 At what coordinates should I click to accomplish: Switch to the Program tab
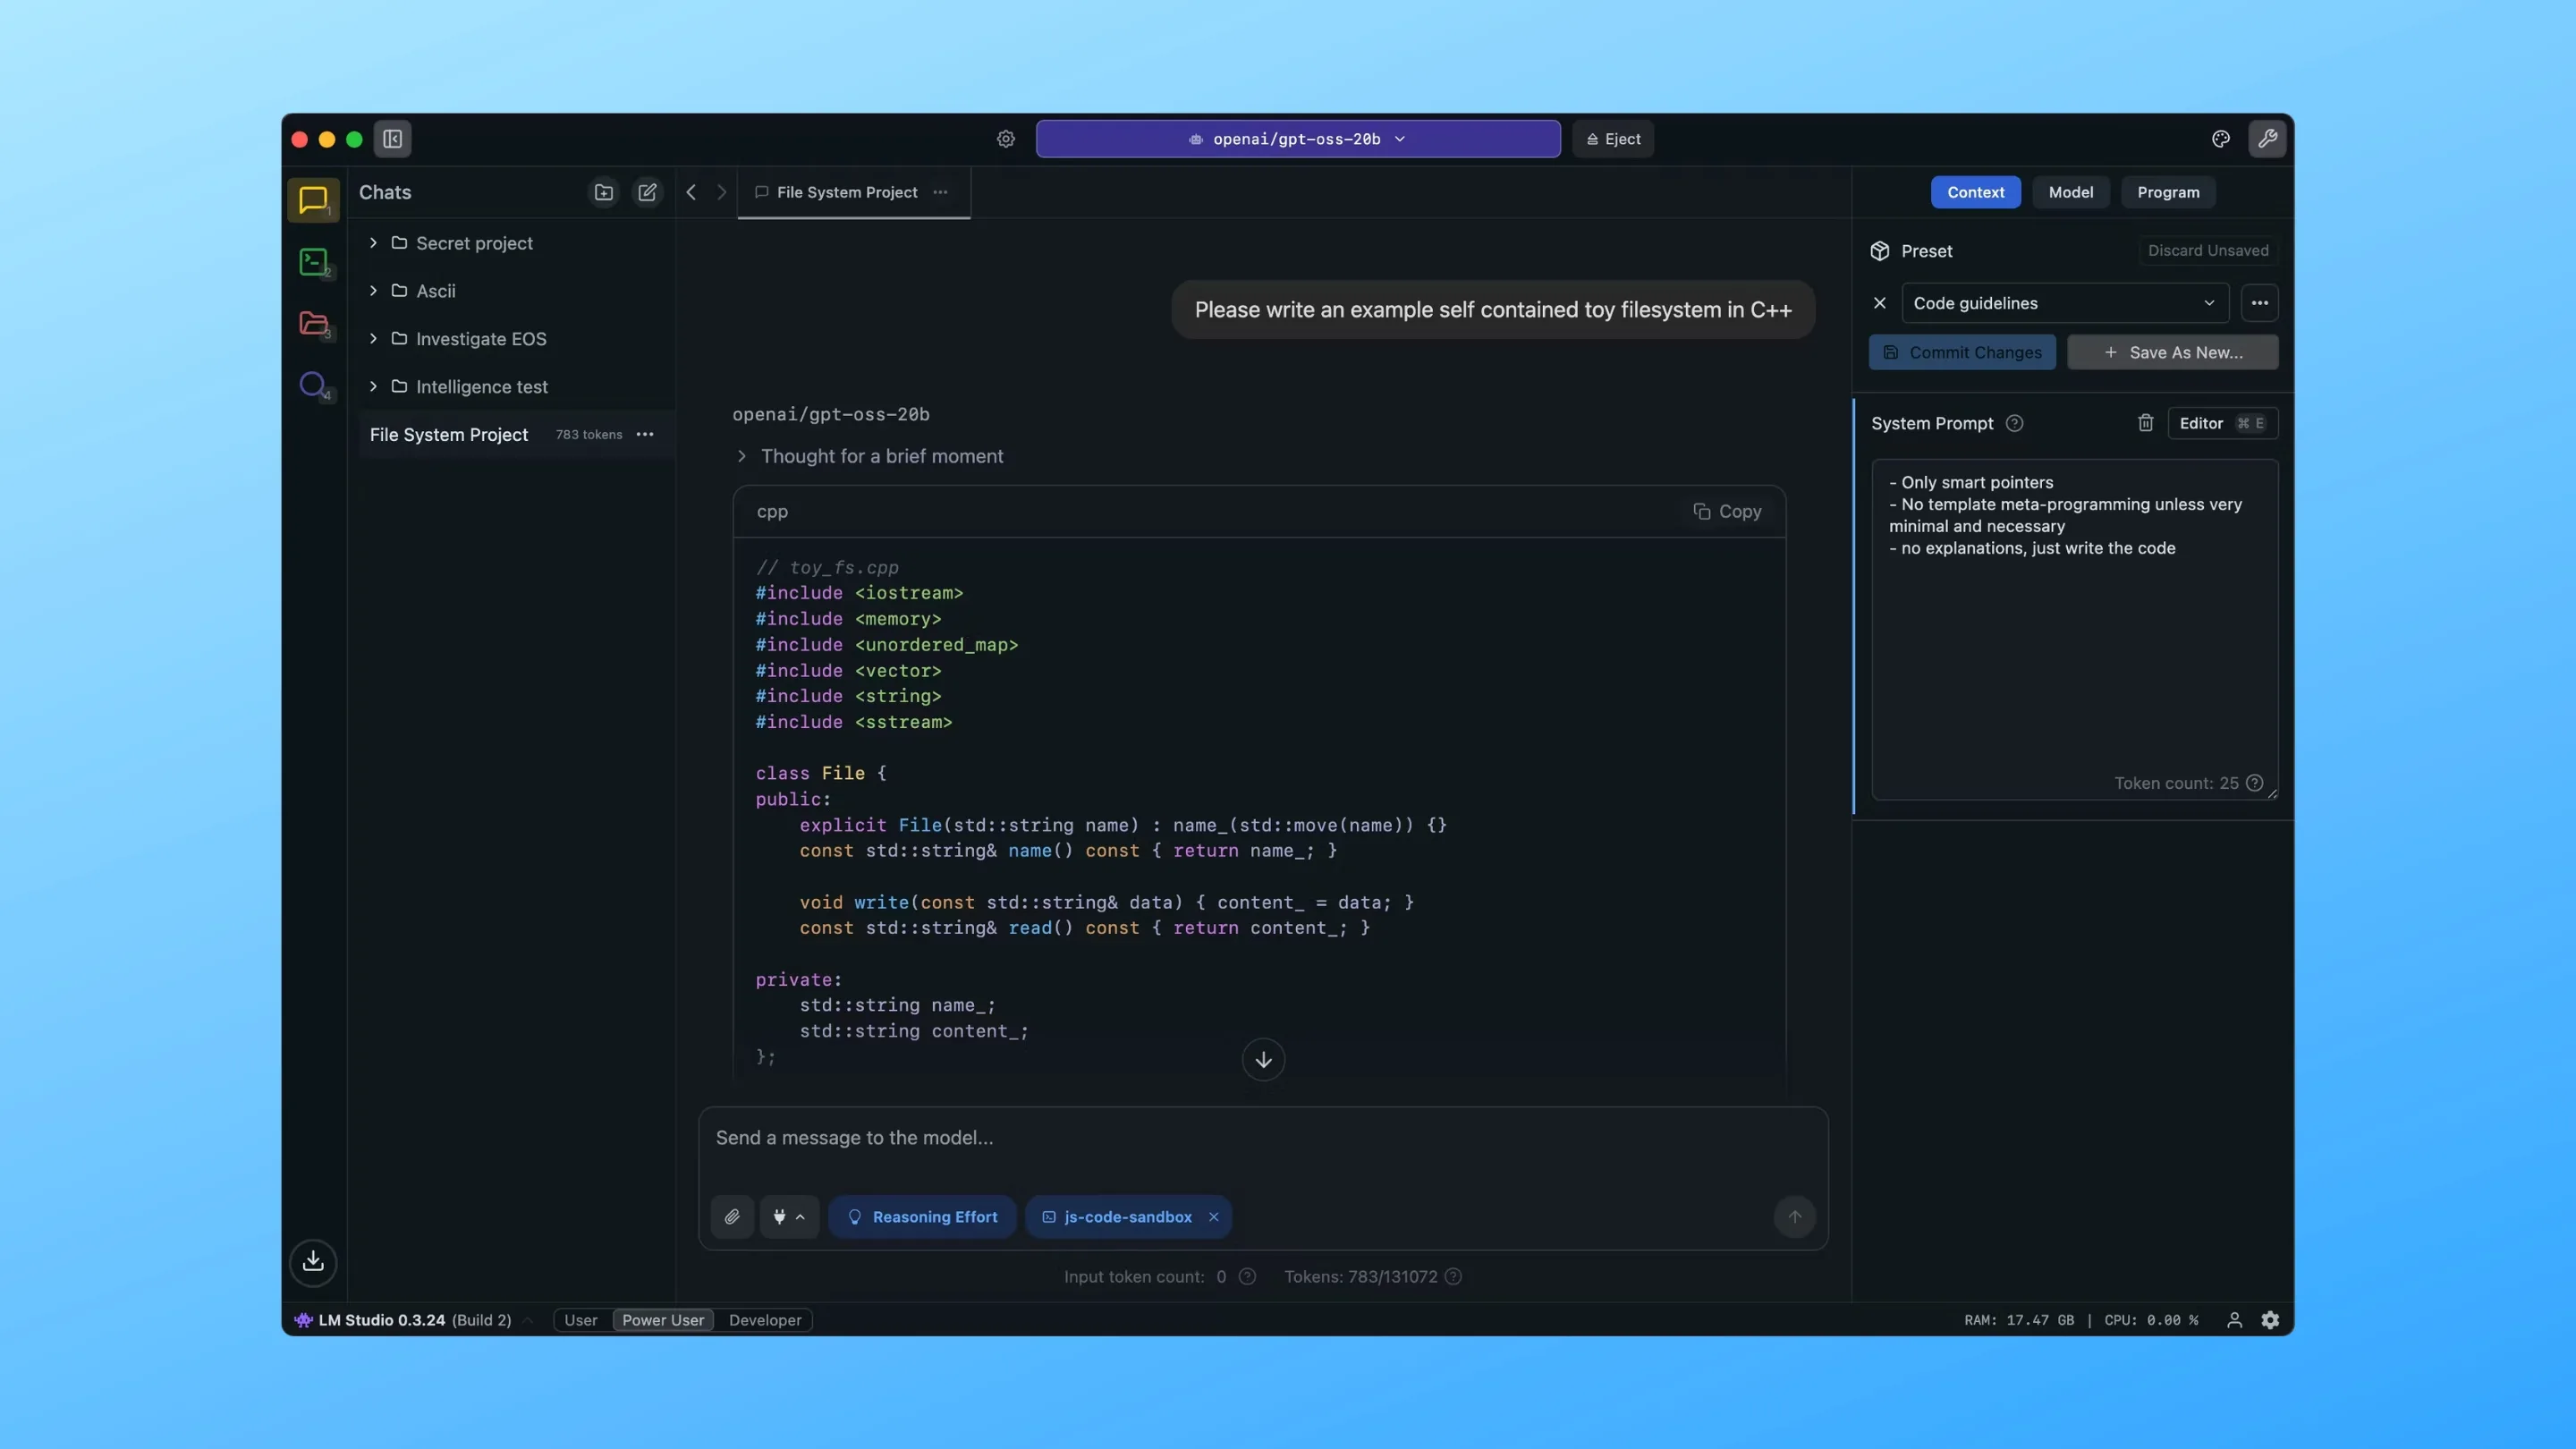(x=2168, y=192)
